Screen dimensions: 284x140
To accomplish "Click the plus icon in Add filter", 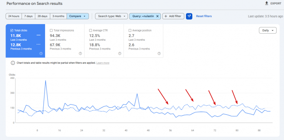I will pos(166,16).
